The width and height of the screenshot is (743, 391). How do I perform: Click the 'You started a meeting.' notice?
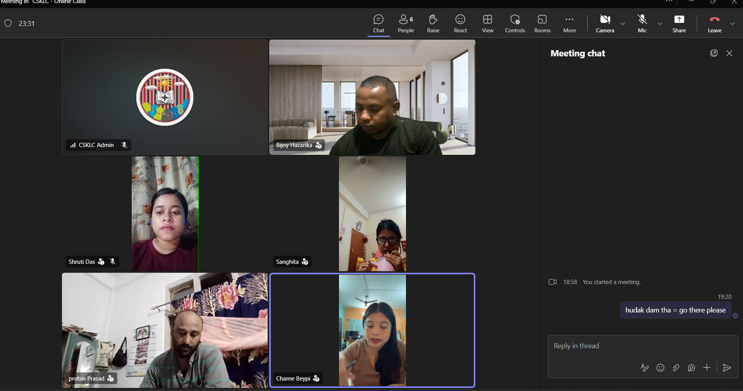point(612,282)
